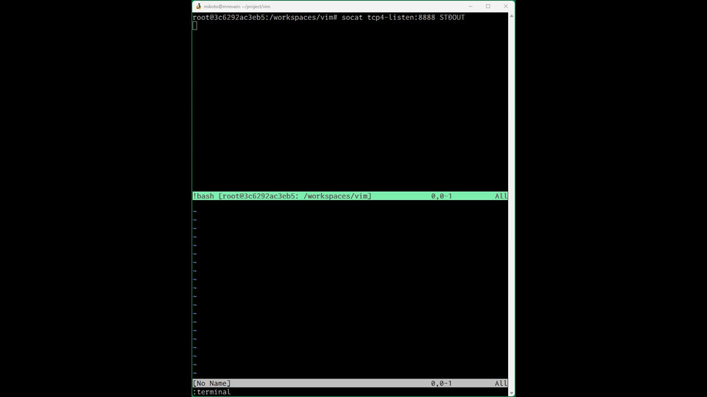This screenshot has height=397, width=707.
Task: Maximize the terminal window
Action: pyautogui.click(x=488, y=7)
